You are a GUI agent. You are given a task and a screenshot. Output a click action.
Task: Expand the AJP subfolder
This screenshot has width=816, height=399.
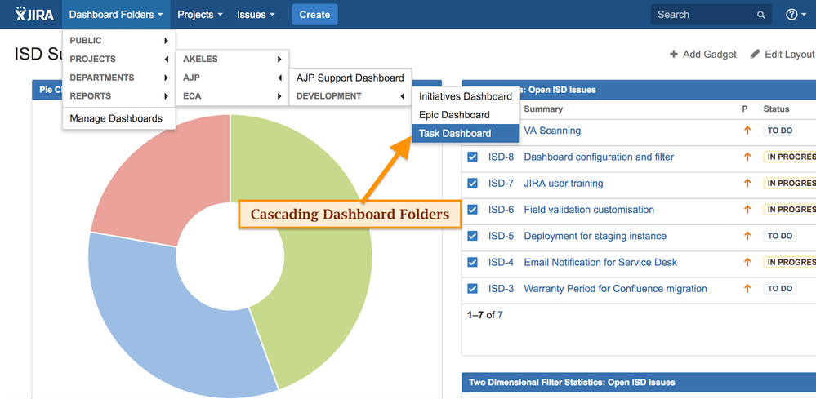[x=232, y=78]
